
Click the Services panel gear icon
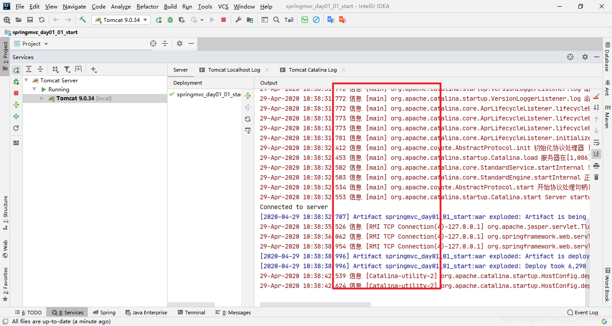point(585,57)
